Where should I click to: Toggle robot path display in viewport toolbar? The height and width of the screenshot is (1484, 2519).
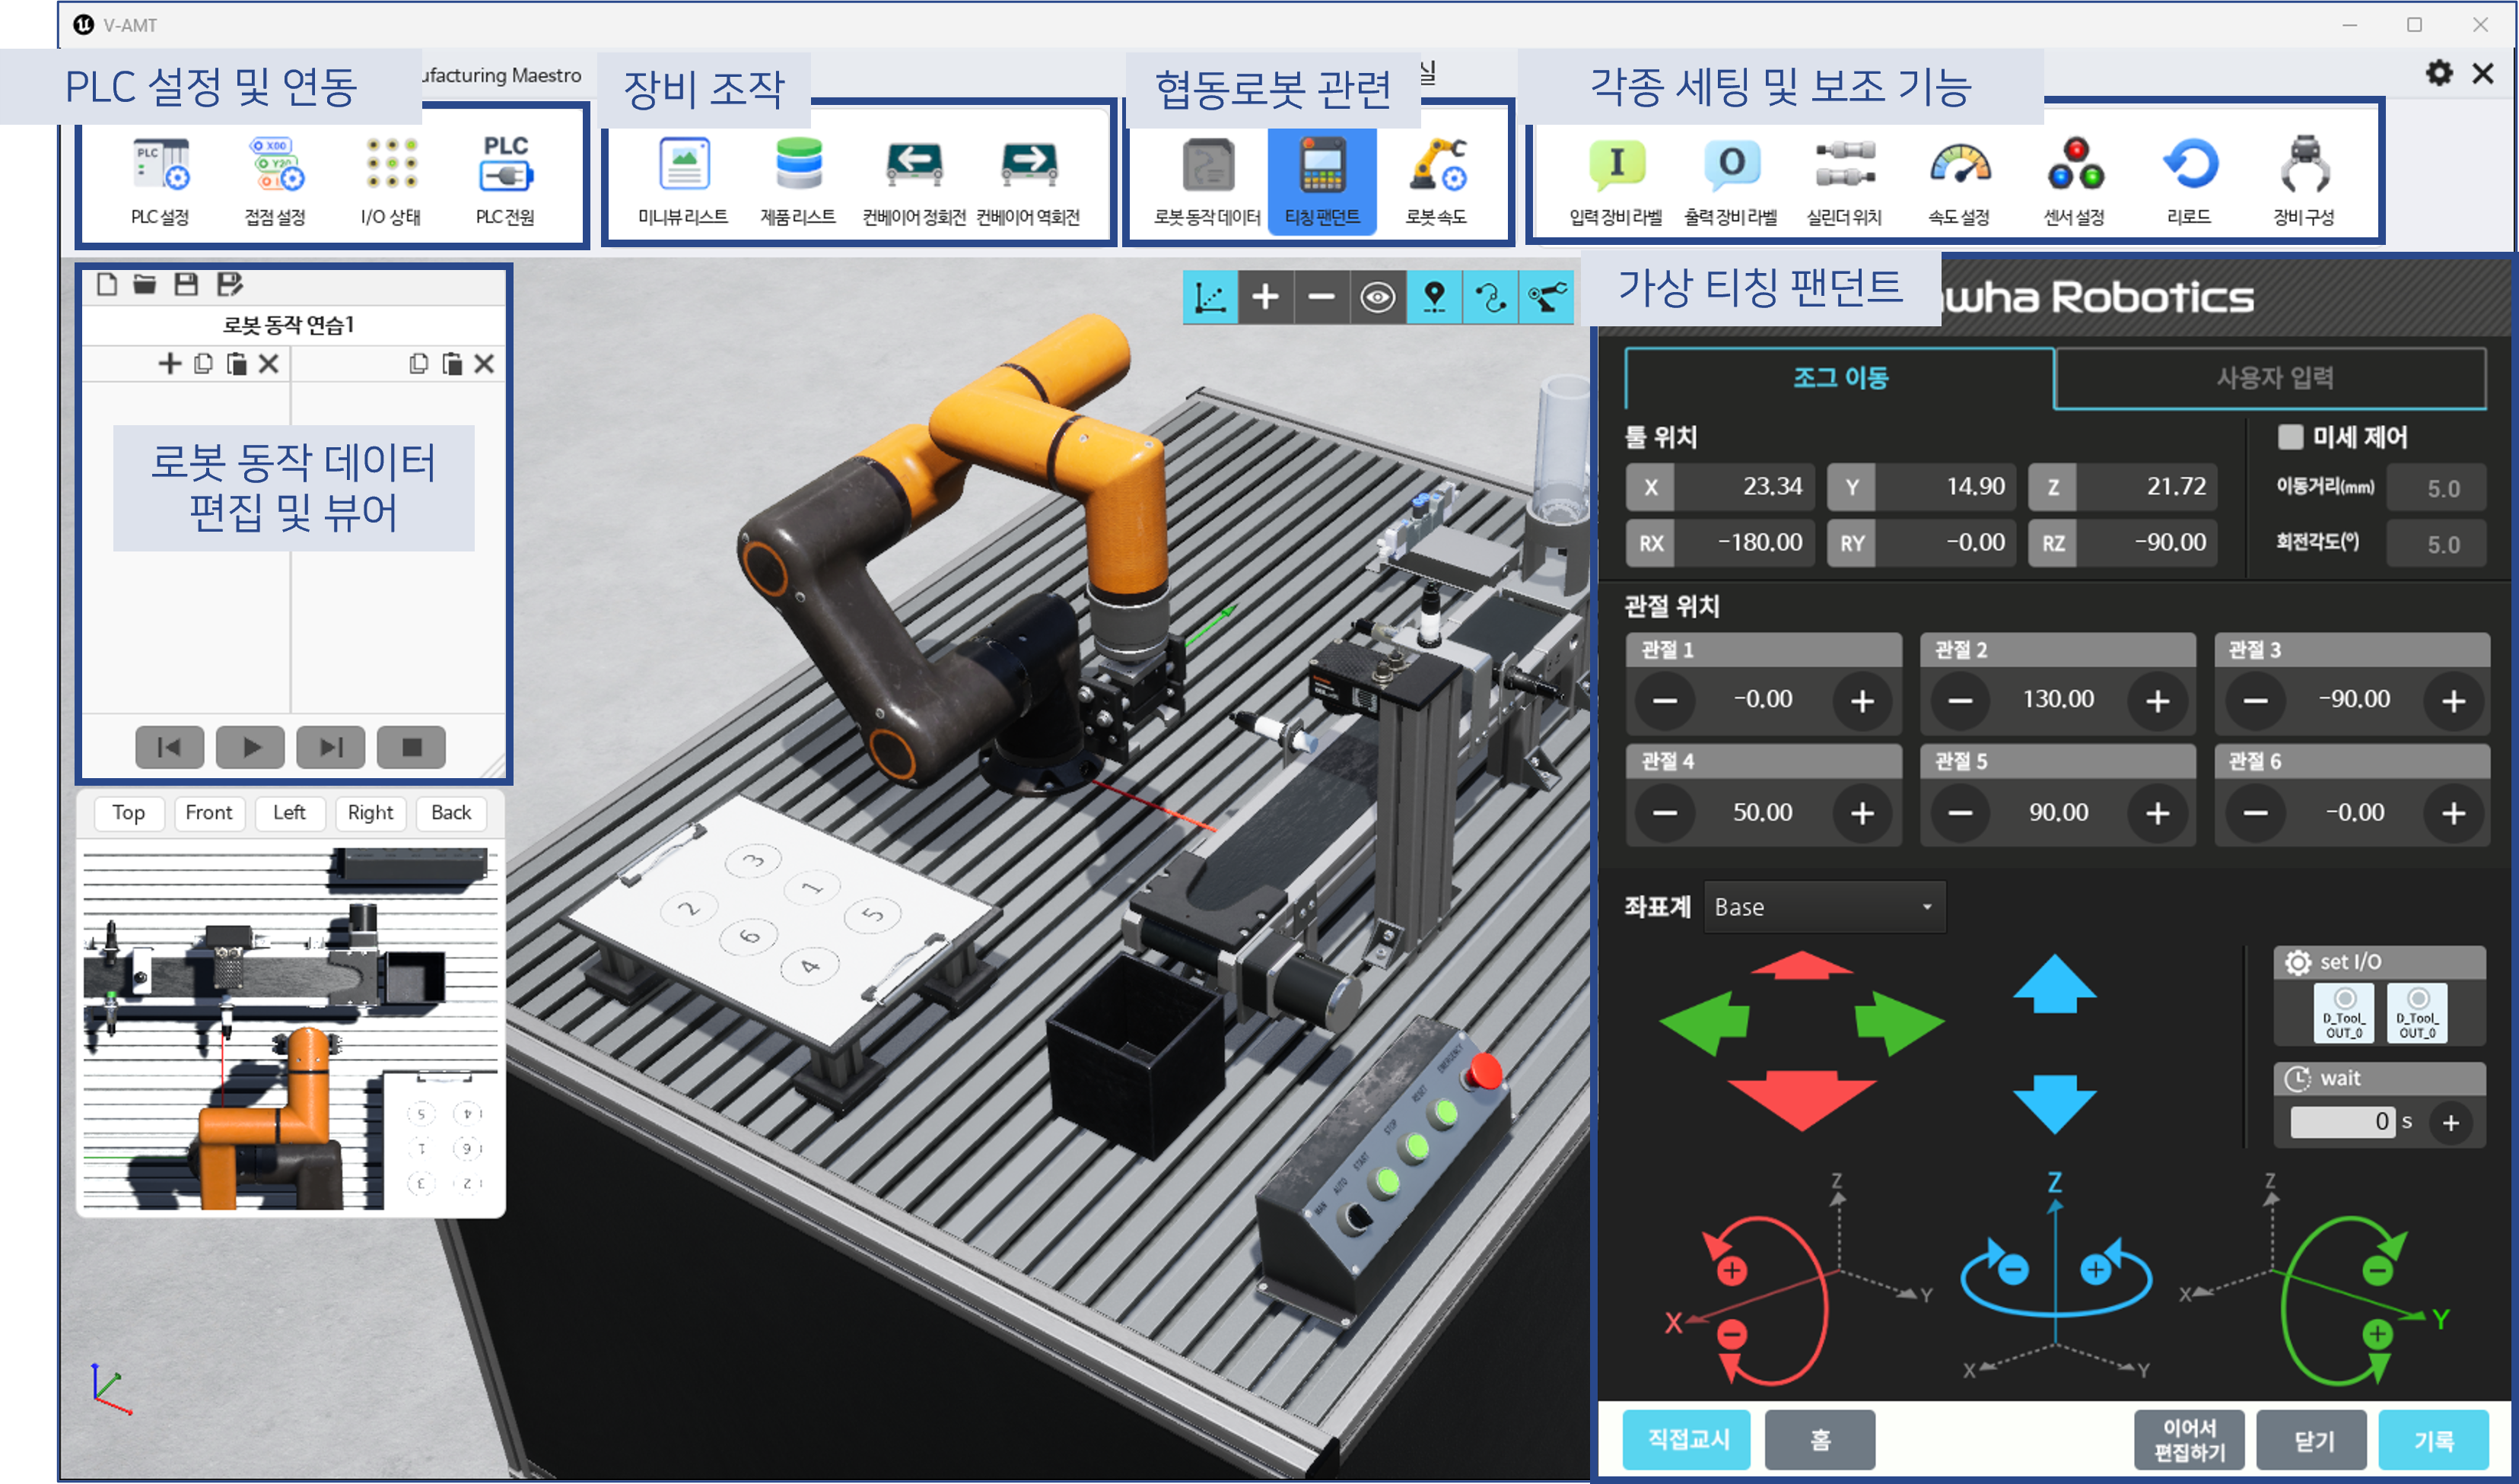(1490, 297)
